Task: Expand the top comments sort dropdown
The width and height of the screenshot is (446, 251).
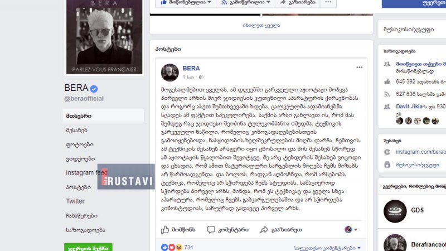Action: coord(327,248)
